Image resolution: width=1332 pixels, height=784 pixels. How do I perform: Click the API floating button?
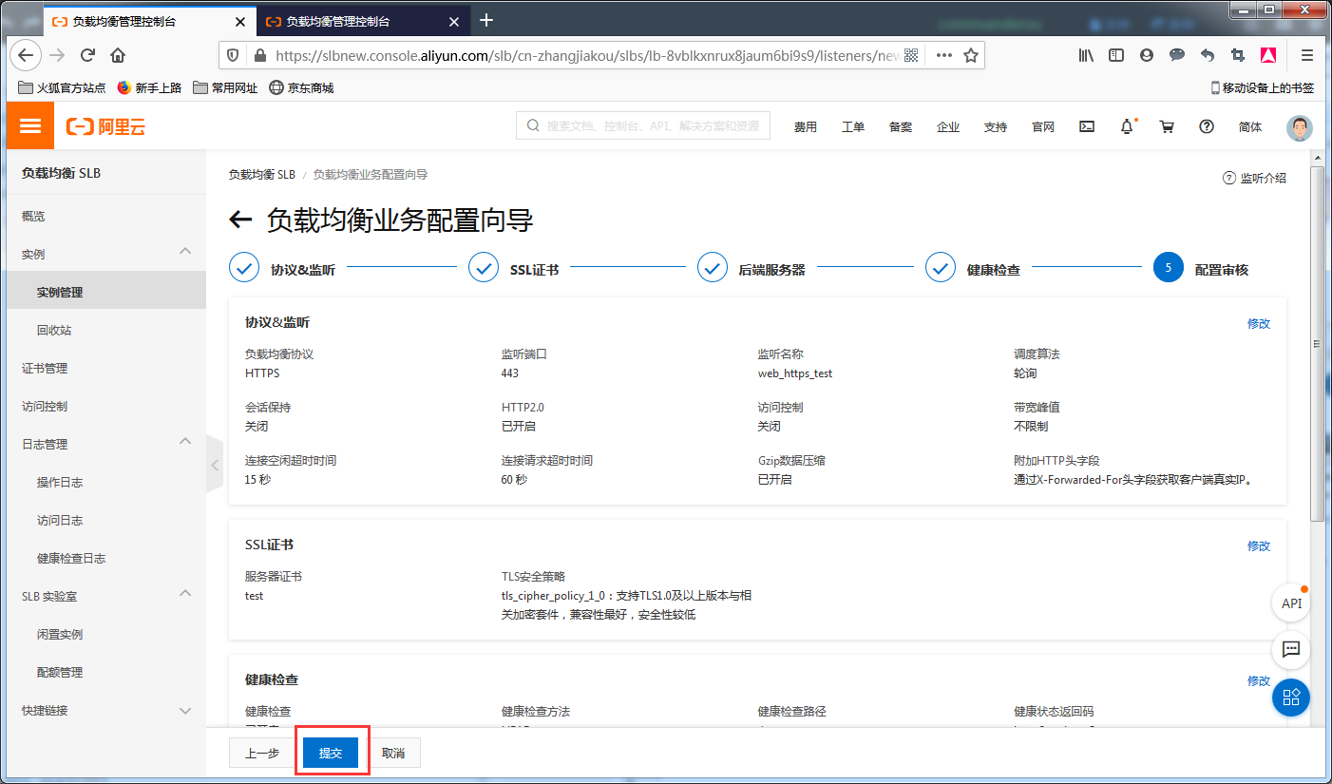click(x=1290, y=602)
